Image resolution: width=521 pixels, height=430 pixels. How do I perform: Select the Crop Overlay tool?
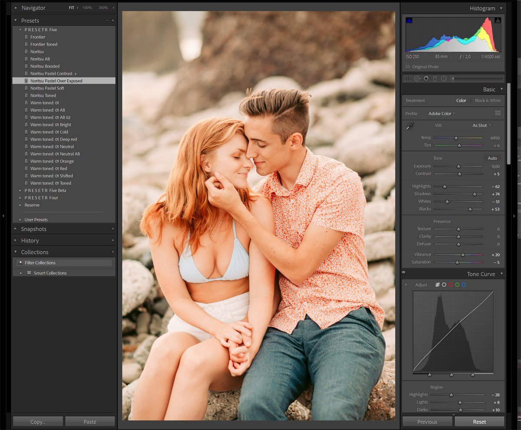point(407,79)
